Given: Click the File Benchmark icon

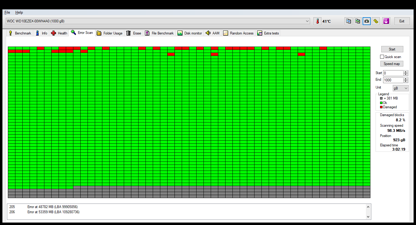Looking at the screenshot, I should pyautogui.click(x=147, y=33).
